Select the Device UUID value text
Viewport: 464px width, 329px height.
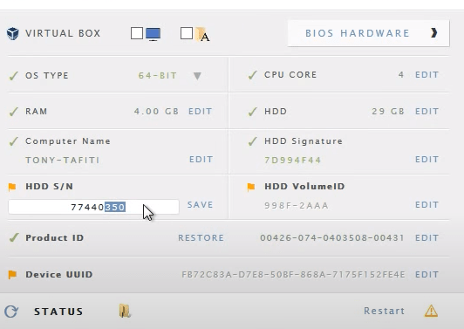(293, 275)
